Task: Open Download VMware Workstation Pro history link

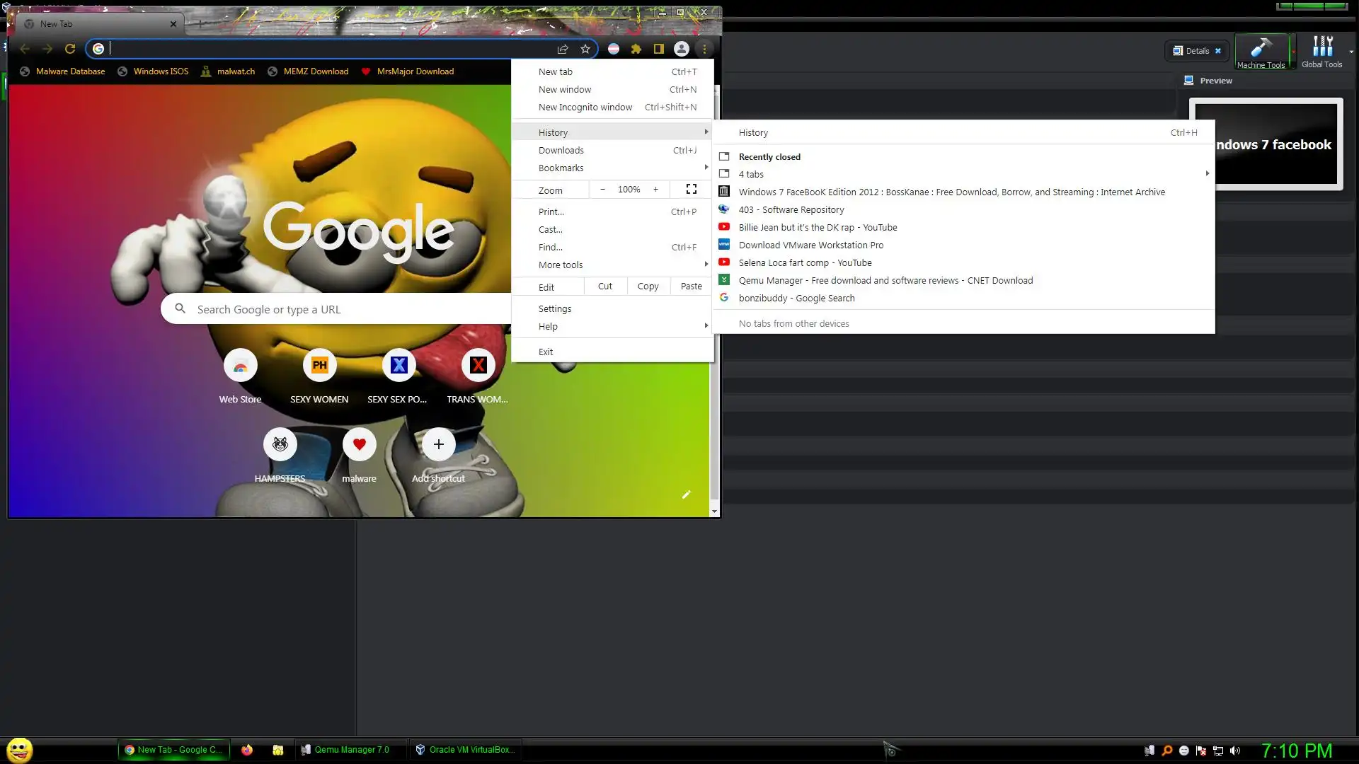Action: coord(810,245)
